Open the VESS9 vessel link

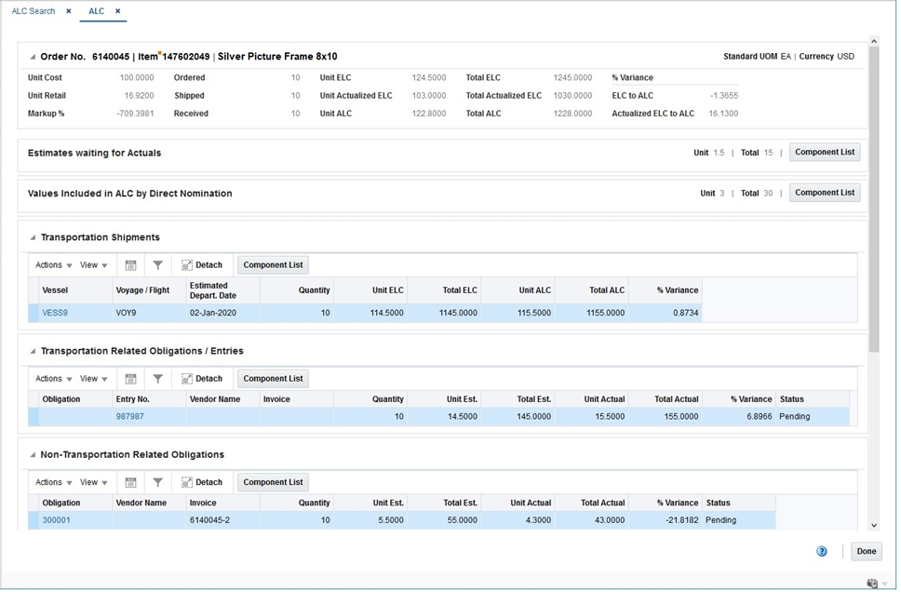55,314
